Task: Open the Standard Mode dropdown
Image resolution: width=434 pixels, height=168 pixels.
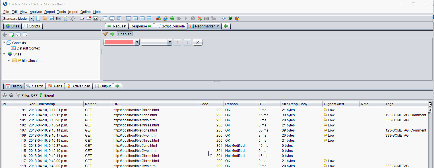Action: 18,18
